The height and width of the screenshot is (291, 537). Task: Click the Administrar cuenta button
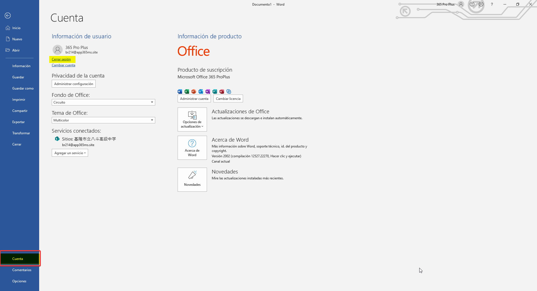pos(194,99)
